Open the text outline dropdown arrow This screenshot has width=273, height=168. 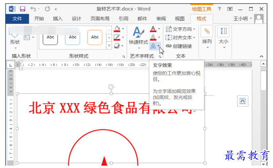point(159,37)
